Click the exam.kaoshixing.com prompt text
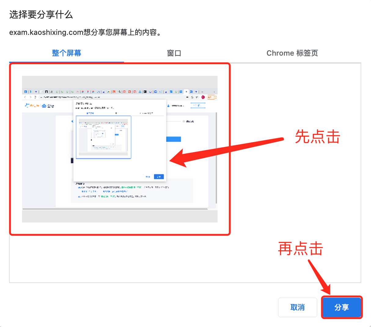371x327 pixels. [x=85, y=32]
